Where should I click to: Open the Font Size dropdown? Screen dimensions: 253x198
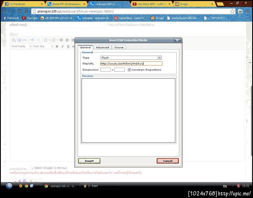(43, 46)
